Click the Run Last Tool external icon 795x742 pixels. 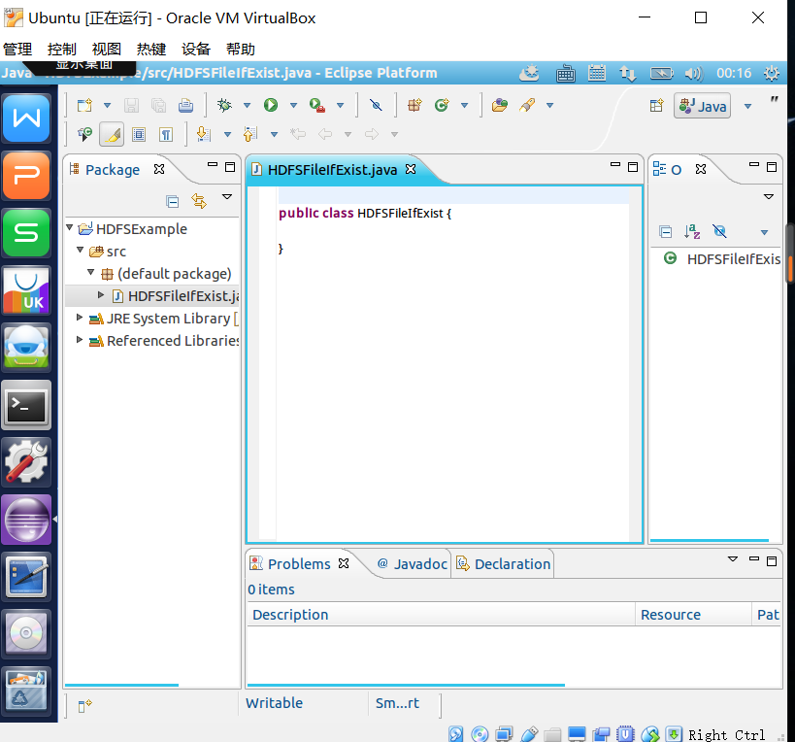point(316,105)
